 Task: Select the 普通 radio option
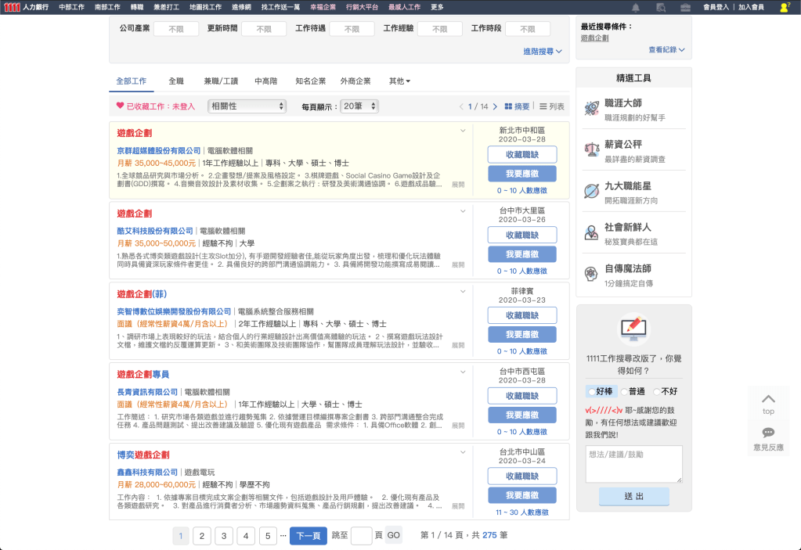624,391
